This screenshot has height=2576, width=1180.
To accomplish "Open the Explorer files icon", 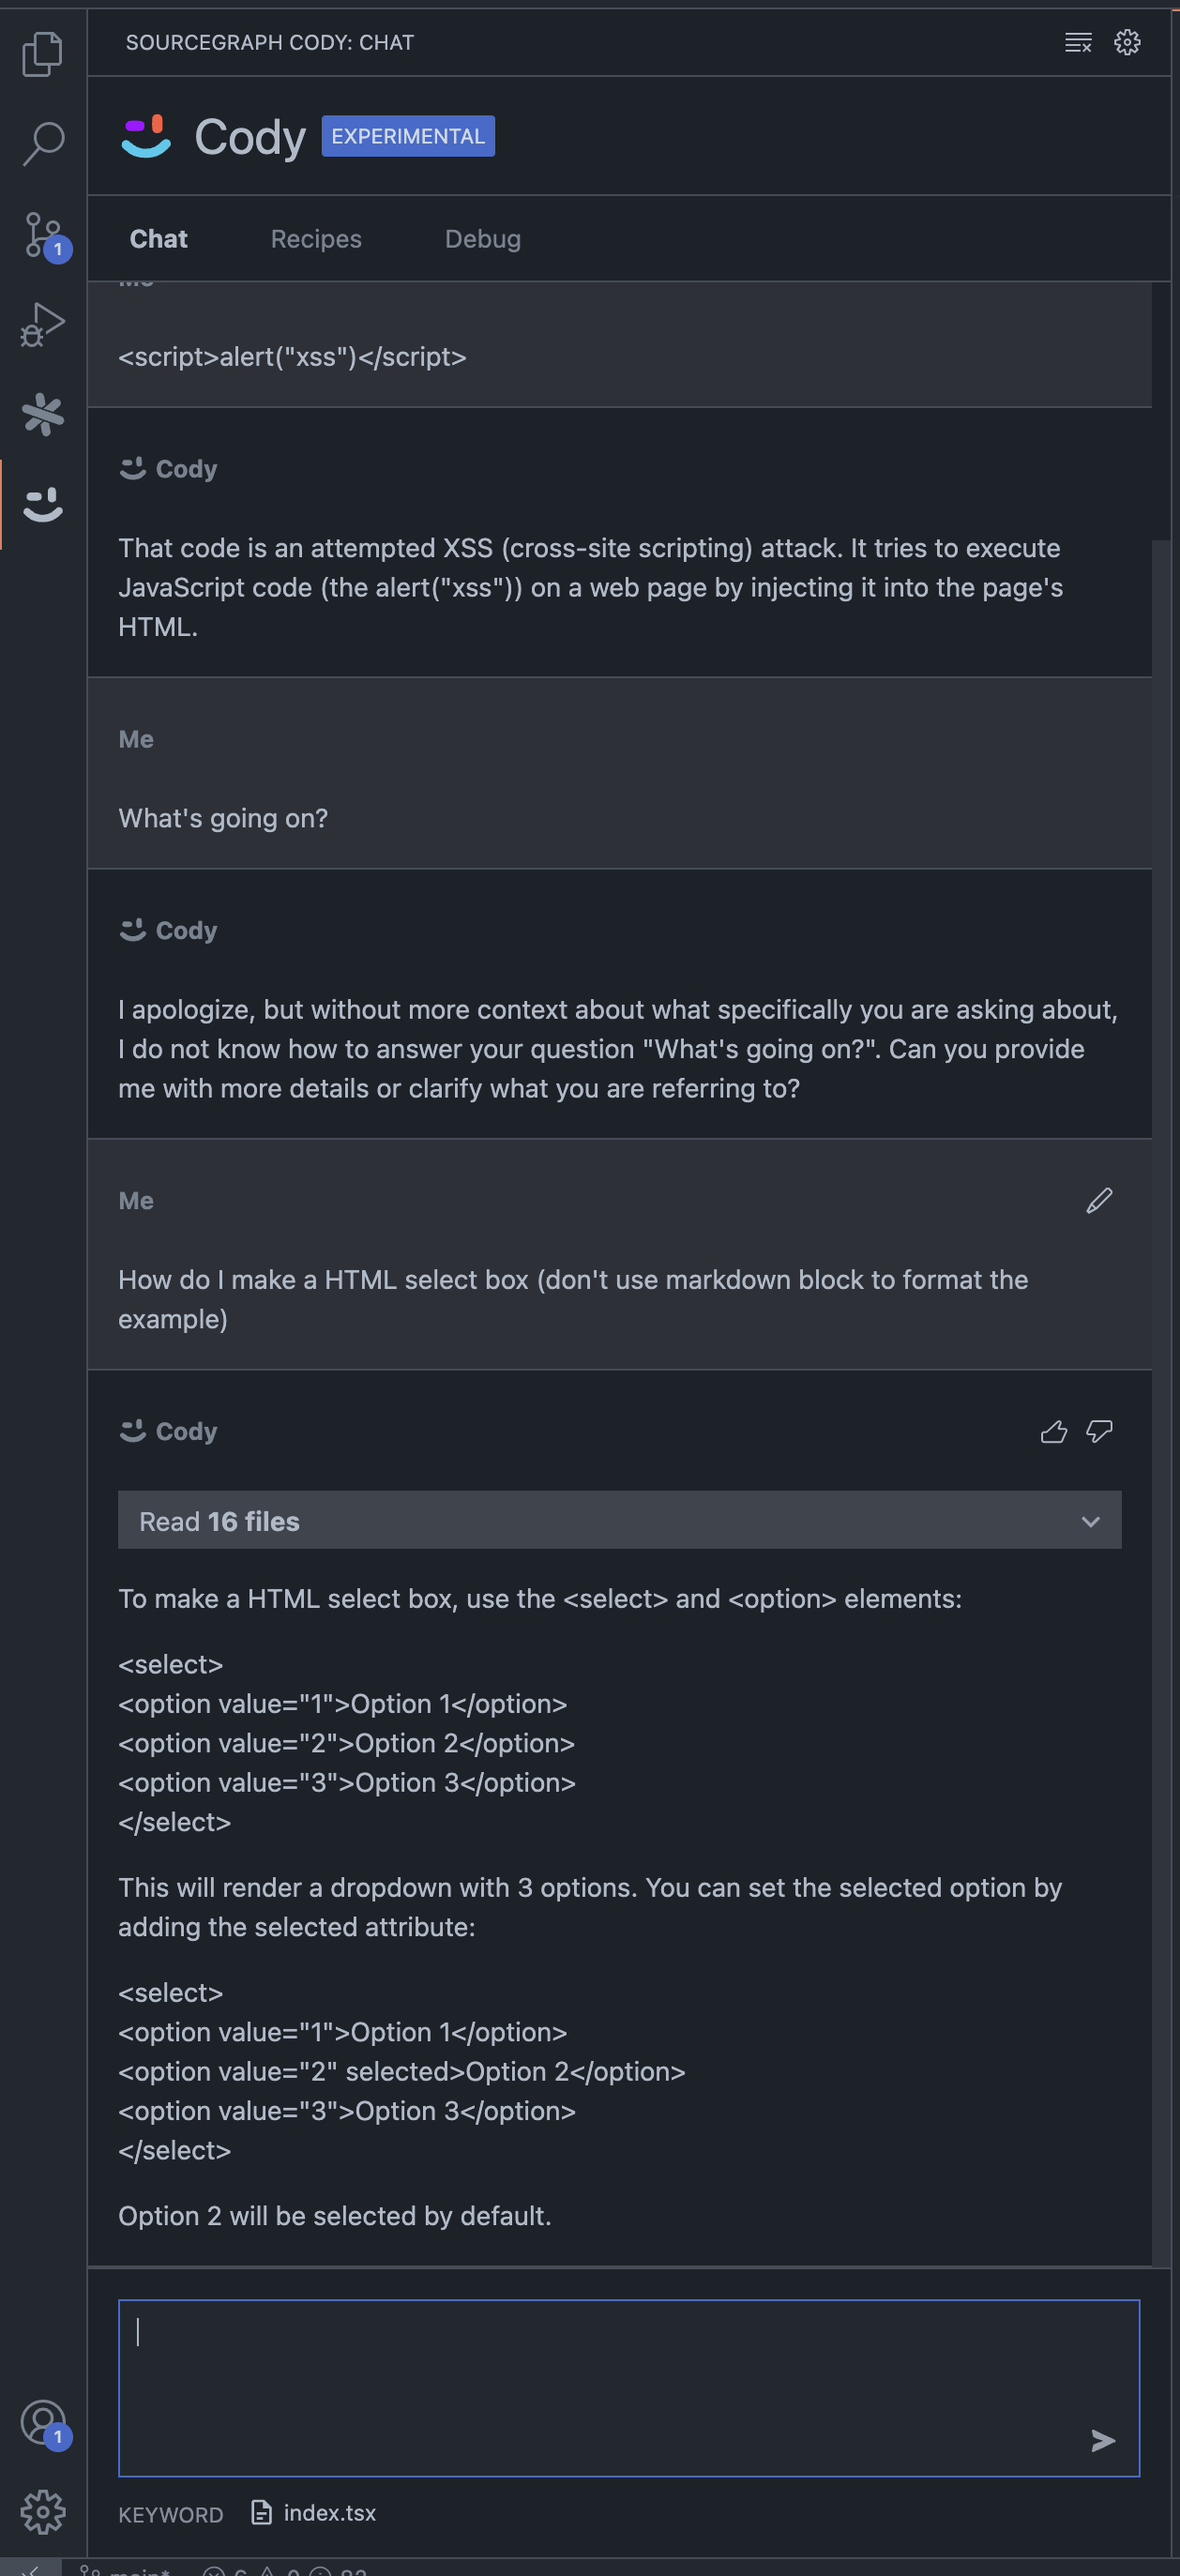I will pos(42,54).
